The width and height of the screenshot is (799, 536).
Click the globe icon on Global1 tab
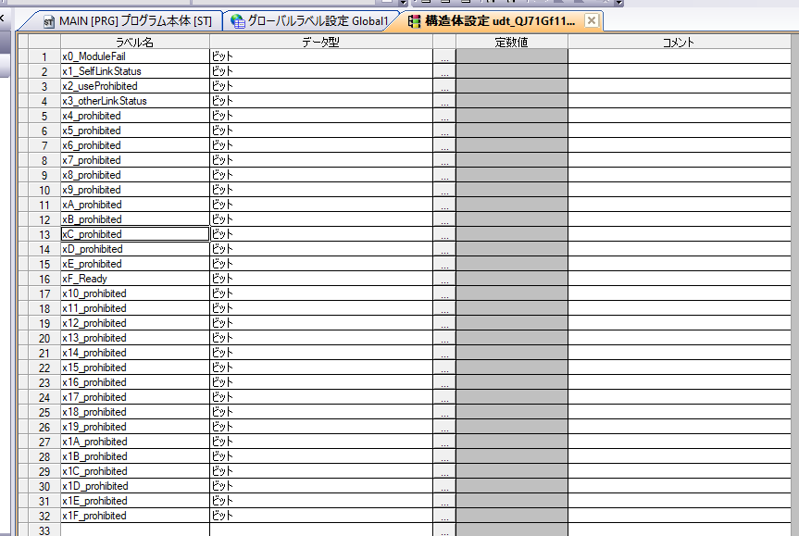237,21
